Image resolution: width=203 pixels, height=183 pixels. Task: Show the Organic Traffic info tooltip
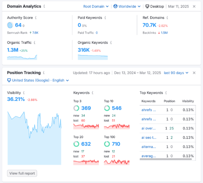(34, 43)
